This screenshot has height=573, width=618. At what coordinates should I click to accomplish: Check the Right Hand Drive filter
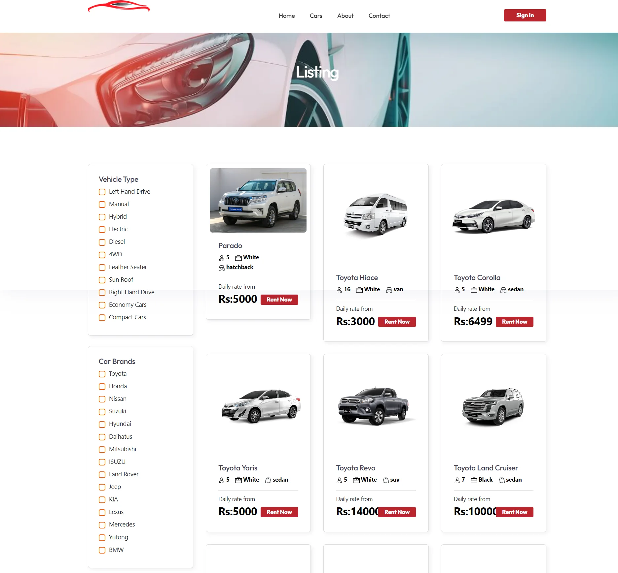pos(102,293)
